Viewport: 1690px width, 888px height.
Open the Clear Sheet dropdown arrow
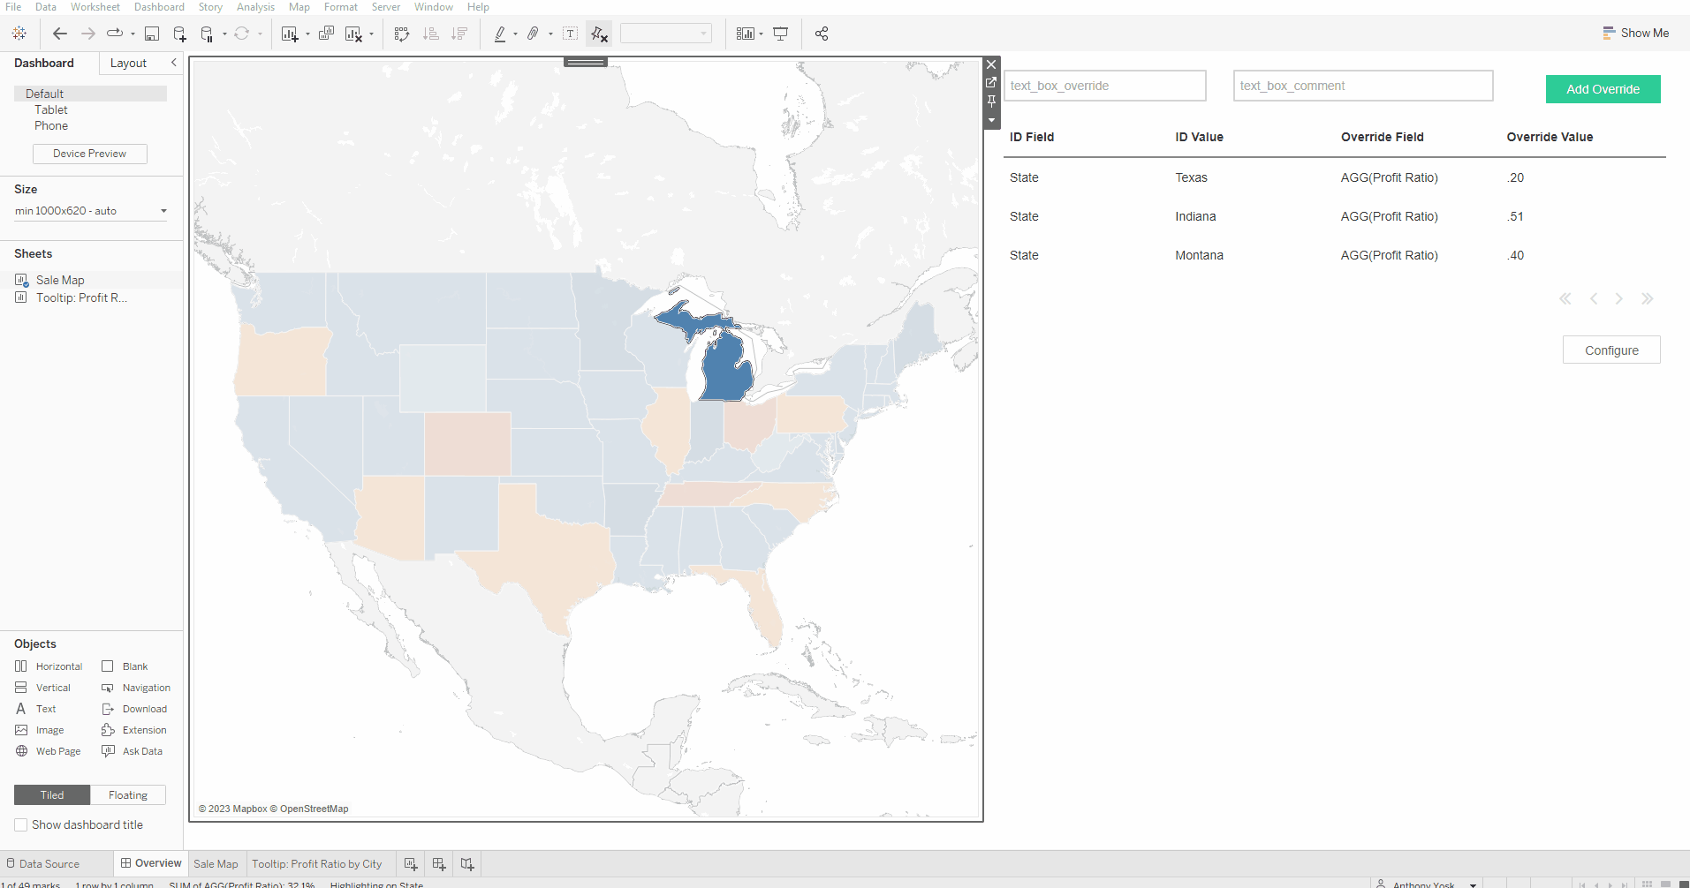pos(371,34)
